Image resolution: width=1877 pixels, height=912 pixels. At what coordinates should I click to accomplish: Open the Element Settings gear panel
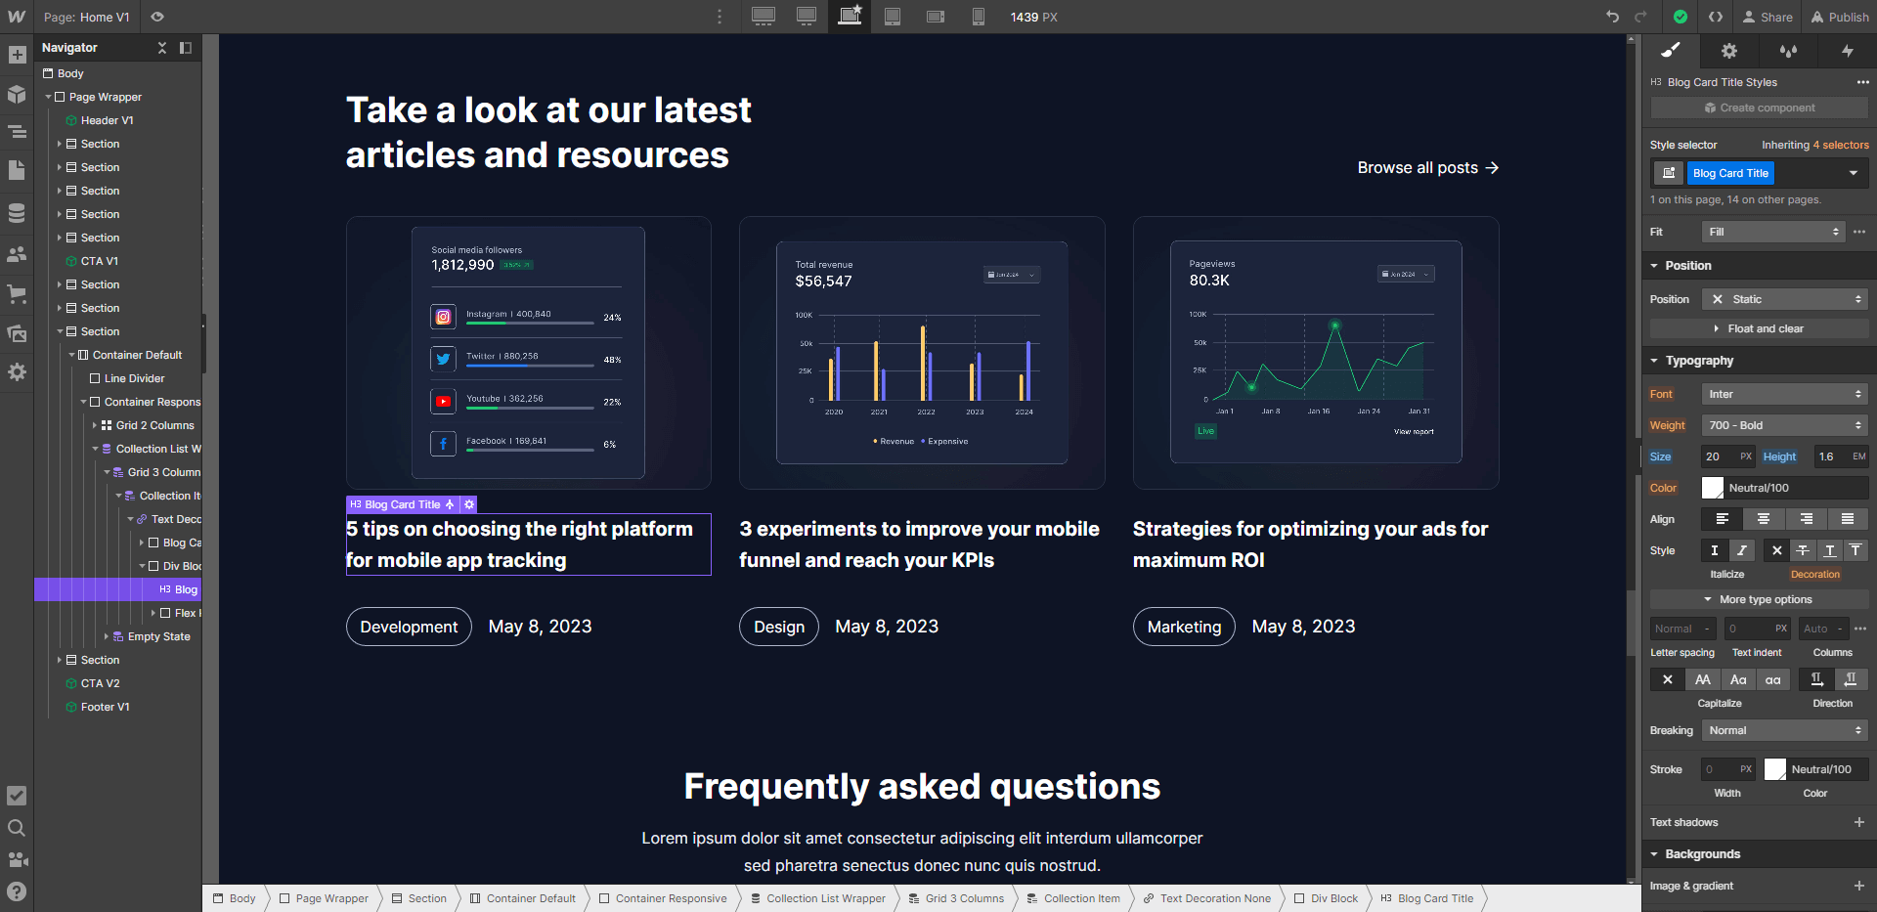(1728, 51)
